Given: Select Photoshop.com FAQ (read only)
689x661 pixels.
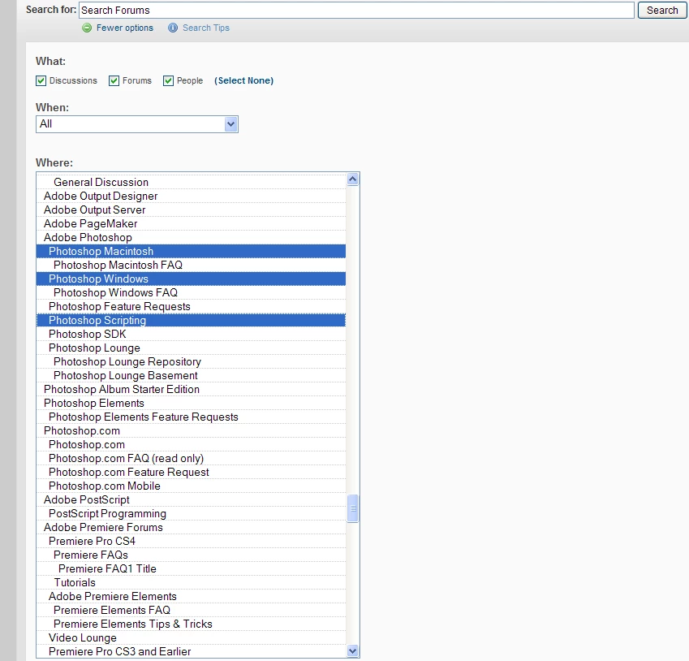Looking at the screenshot, I should click(192, 458).
